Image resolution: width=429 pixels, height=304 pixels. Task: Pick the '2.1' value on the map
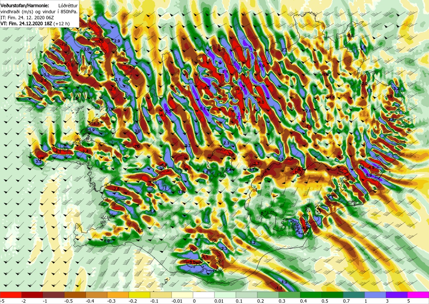coord(281,160)
